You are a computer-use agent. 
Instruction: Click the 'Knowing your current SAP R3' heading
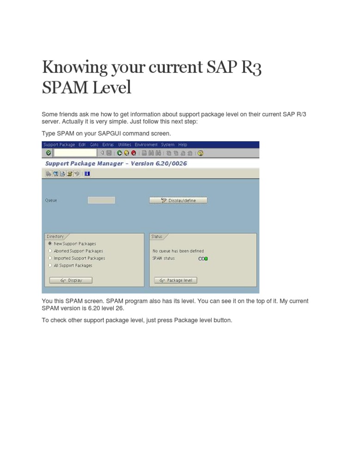152,67
